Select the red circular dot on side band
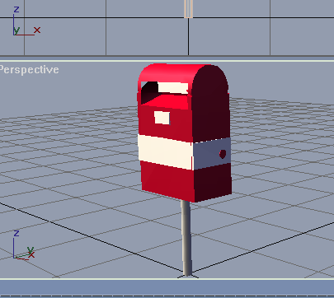334x298 pixels. click(x=223, y=154)
